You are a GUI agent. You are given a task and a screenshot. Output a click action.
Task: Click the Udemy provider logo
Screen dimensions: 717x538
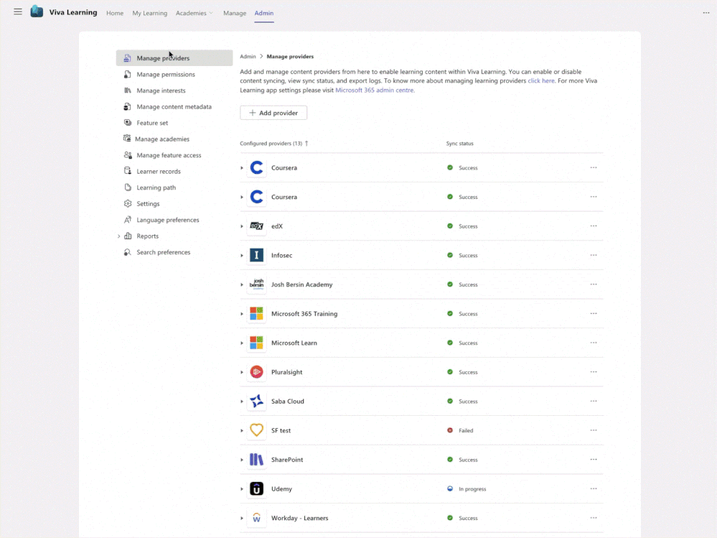click(256, 489)
